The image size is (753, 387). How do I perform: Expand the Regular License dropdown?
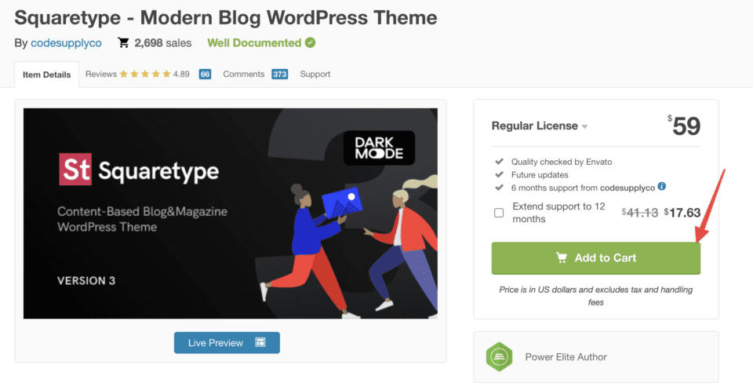tap(540, 126)
